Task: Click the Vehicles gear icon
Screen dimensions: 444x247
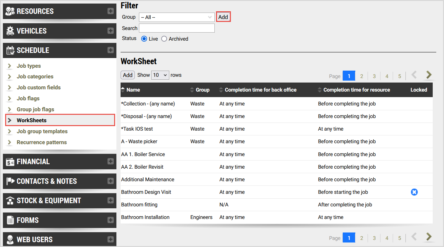Action: (x=10, y=31)
